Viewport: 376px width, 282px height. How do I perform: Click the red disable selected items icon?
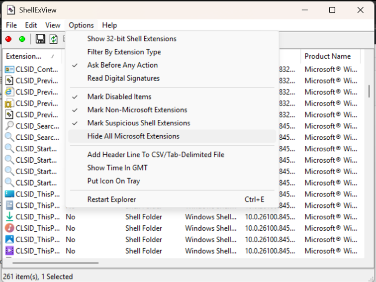(8, 39)
